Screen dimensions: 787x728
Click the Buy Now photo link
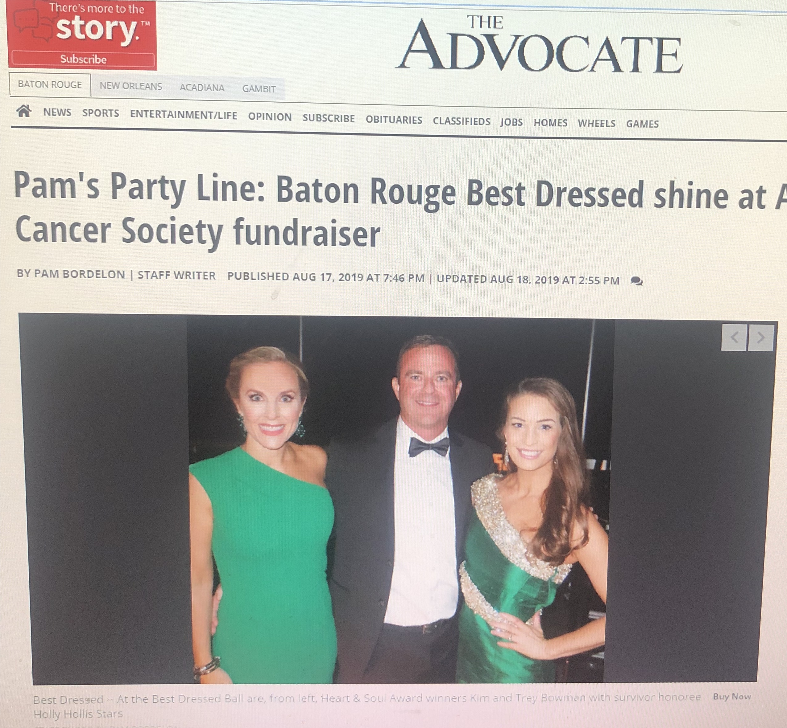(x=732, y=696)
